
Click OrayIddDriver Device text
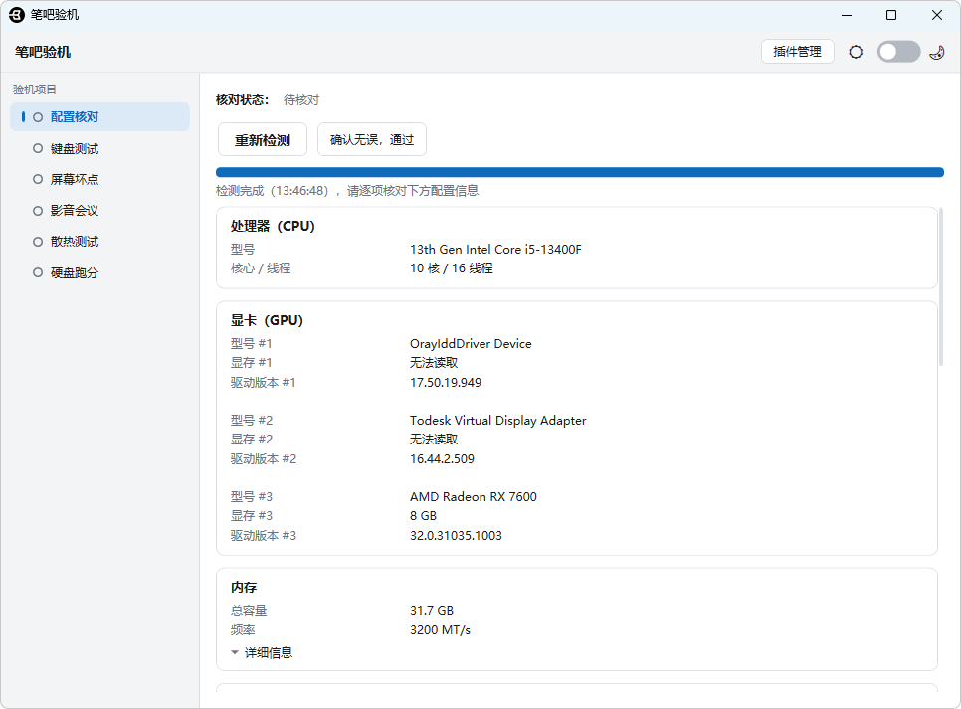(471, 344)
